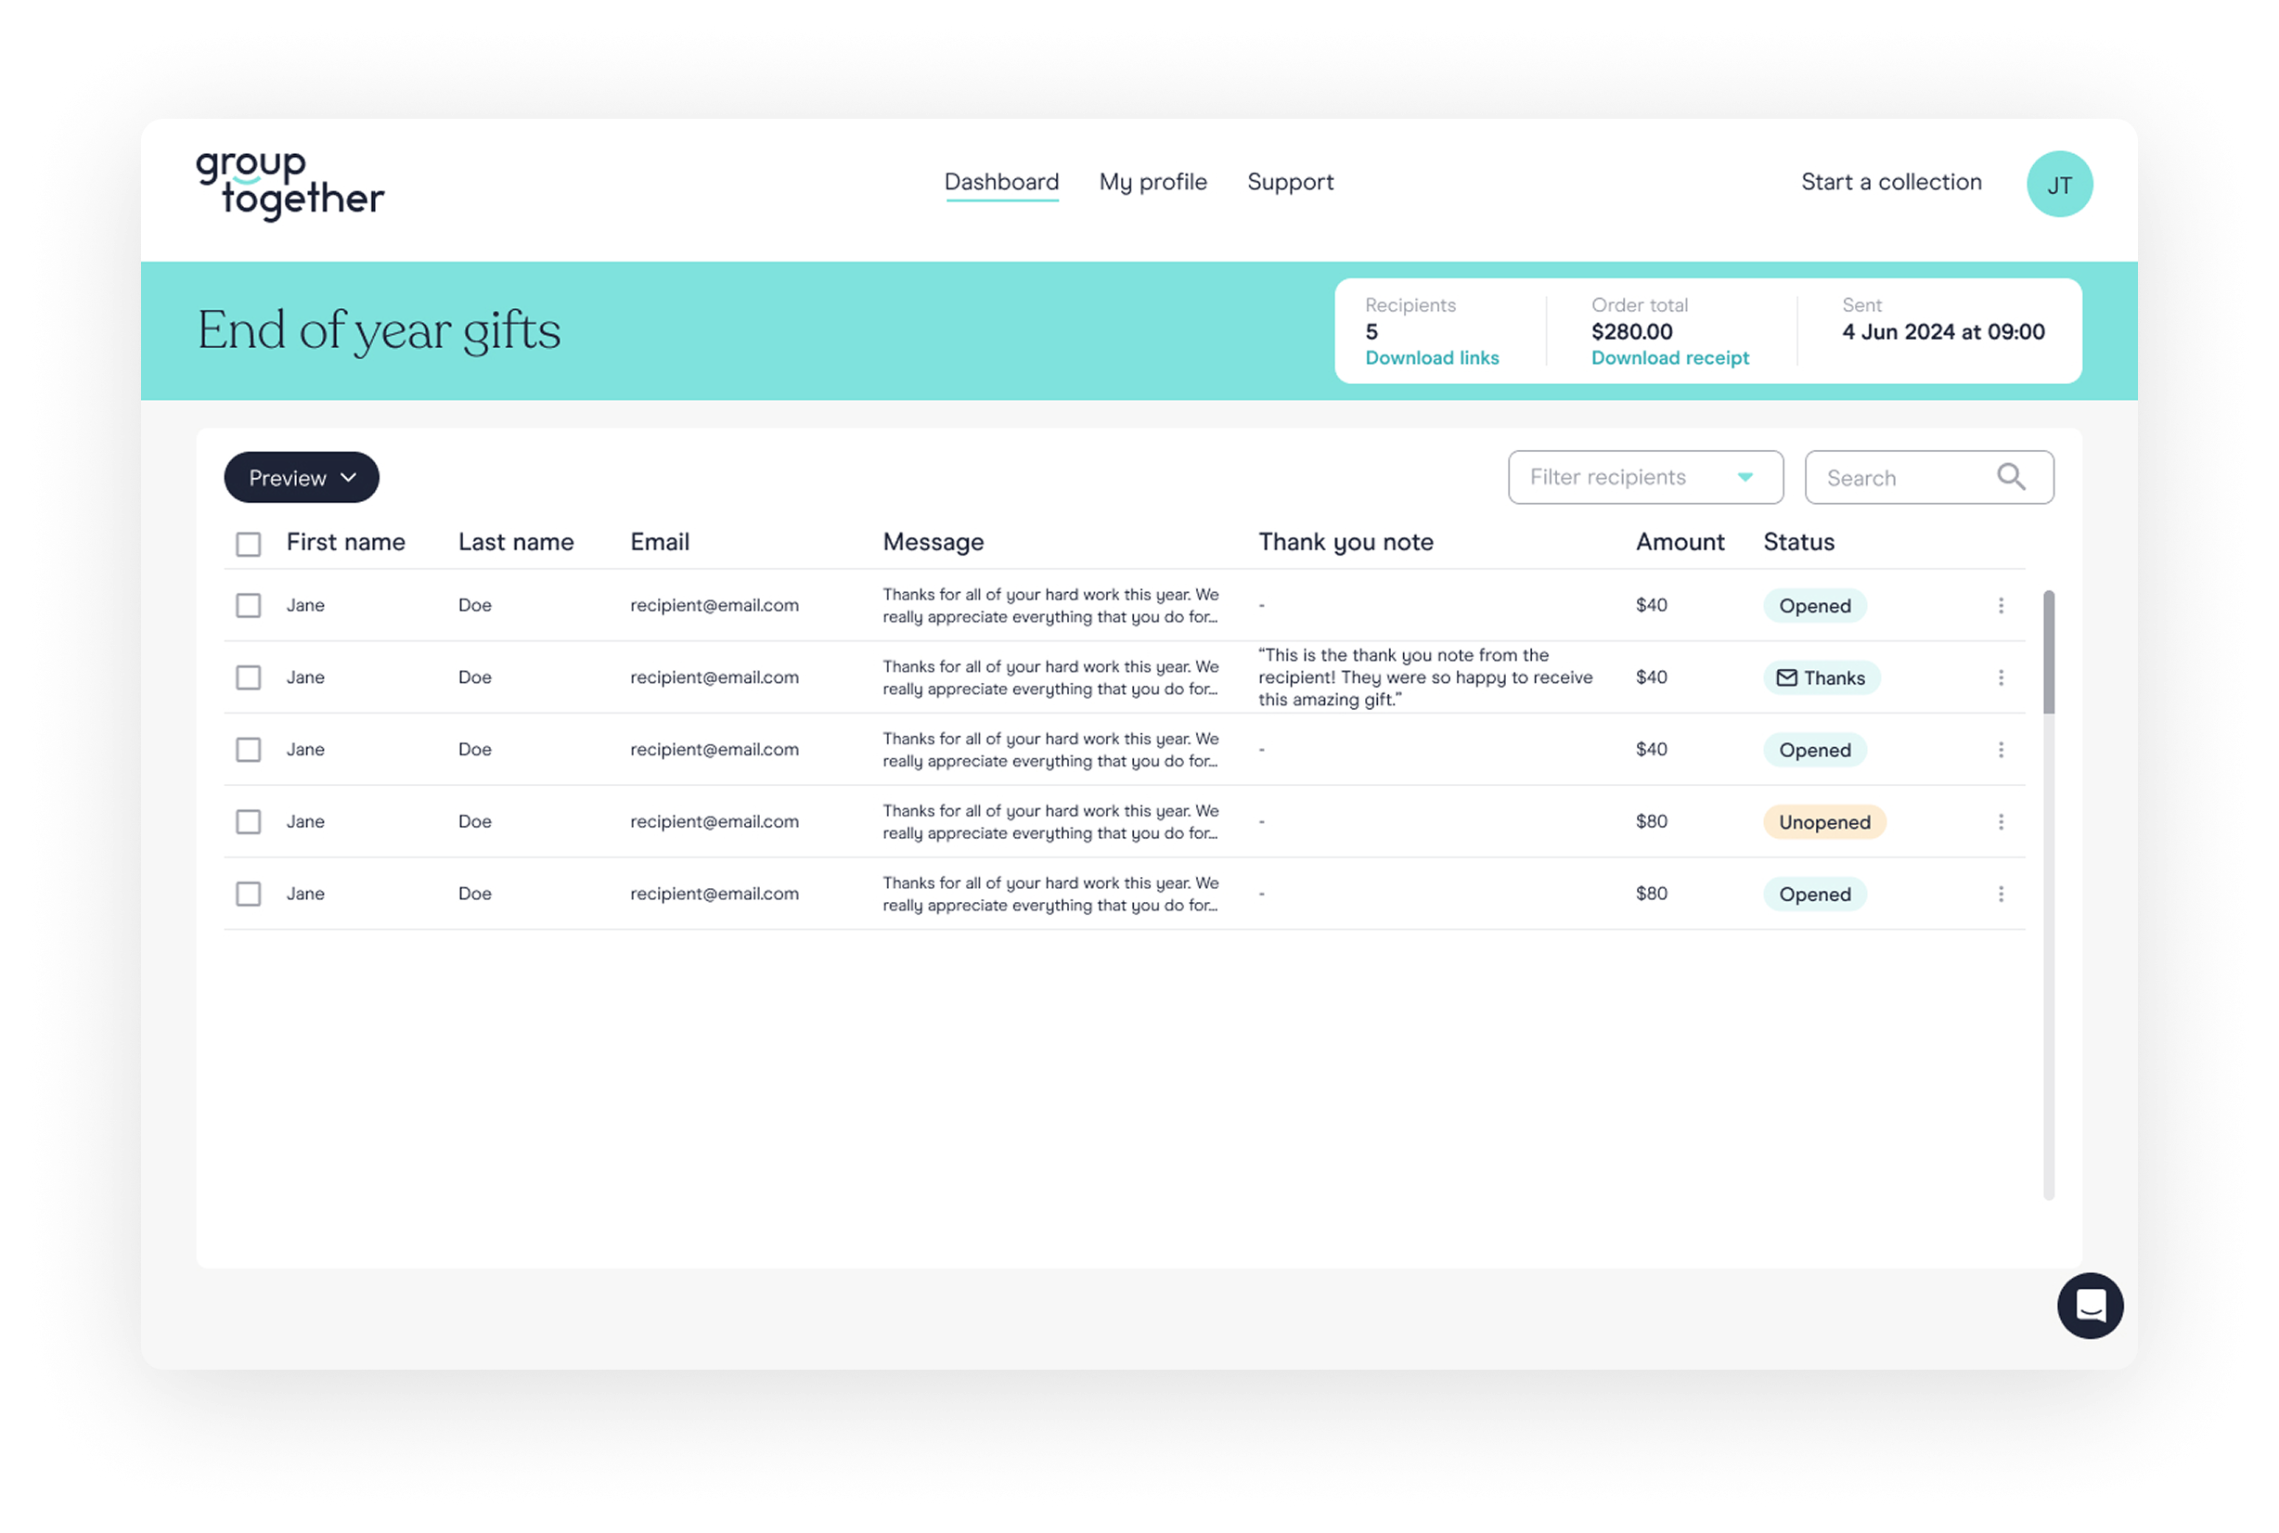Open the Support tab
Image resolution: width=2279 pixels, height=1533 pixels.
[x=1290, y=183]
